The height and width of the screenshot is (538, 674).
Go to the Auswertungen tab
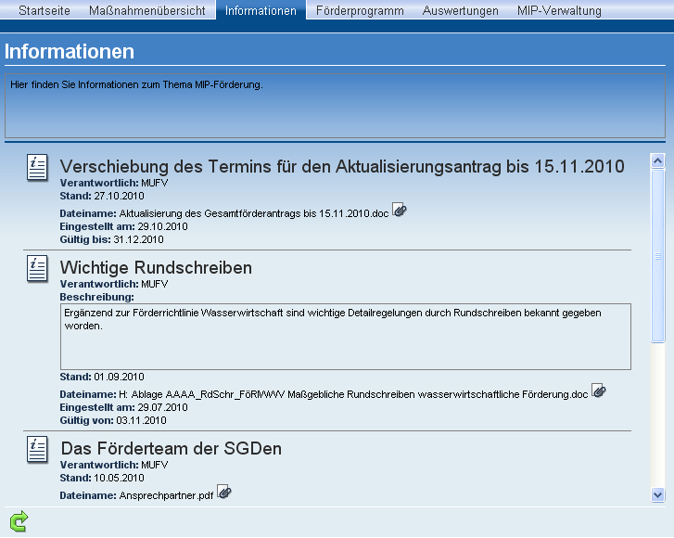[x=461, y=10]
